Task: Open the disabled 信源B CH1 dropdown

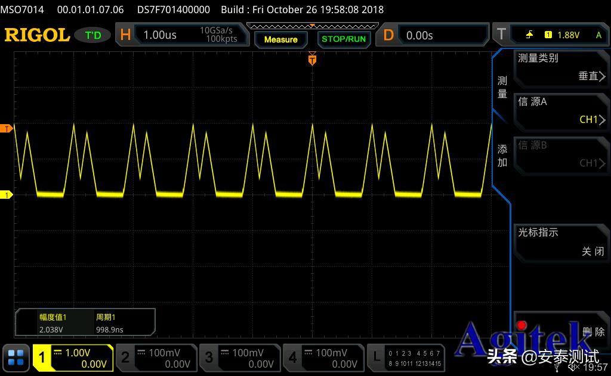Action: tap(561, 155)
